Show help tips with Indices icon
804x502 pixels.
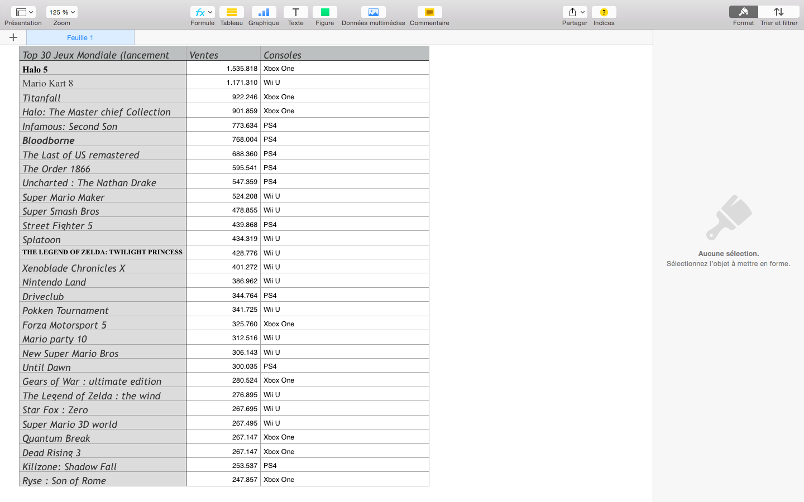[604, 12]
